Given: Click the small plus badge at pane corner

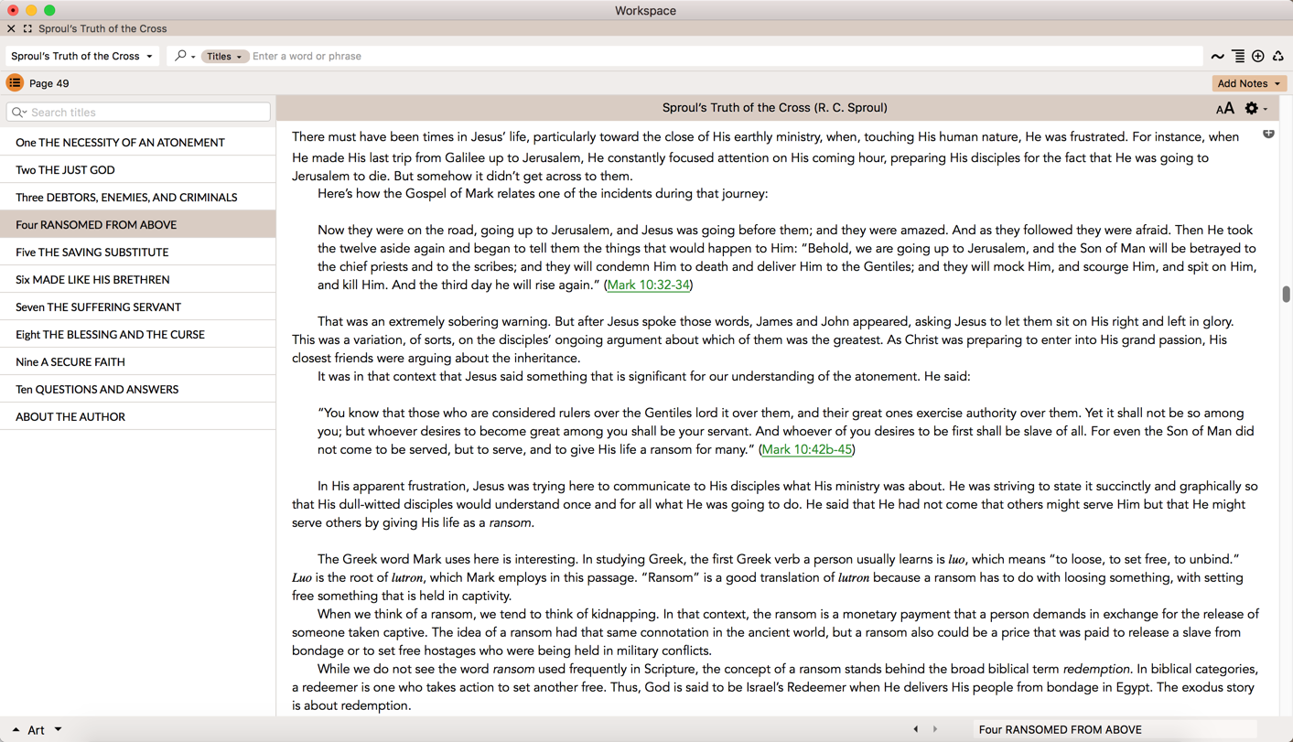Looking at the screenshot, I should click(x=1268, y=134).
